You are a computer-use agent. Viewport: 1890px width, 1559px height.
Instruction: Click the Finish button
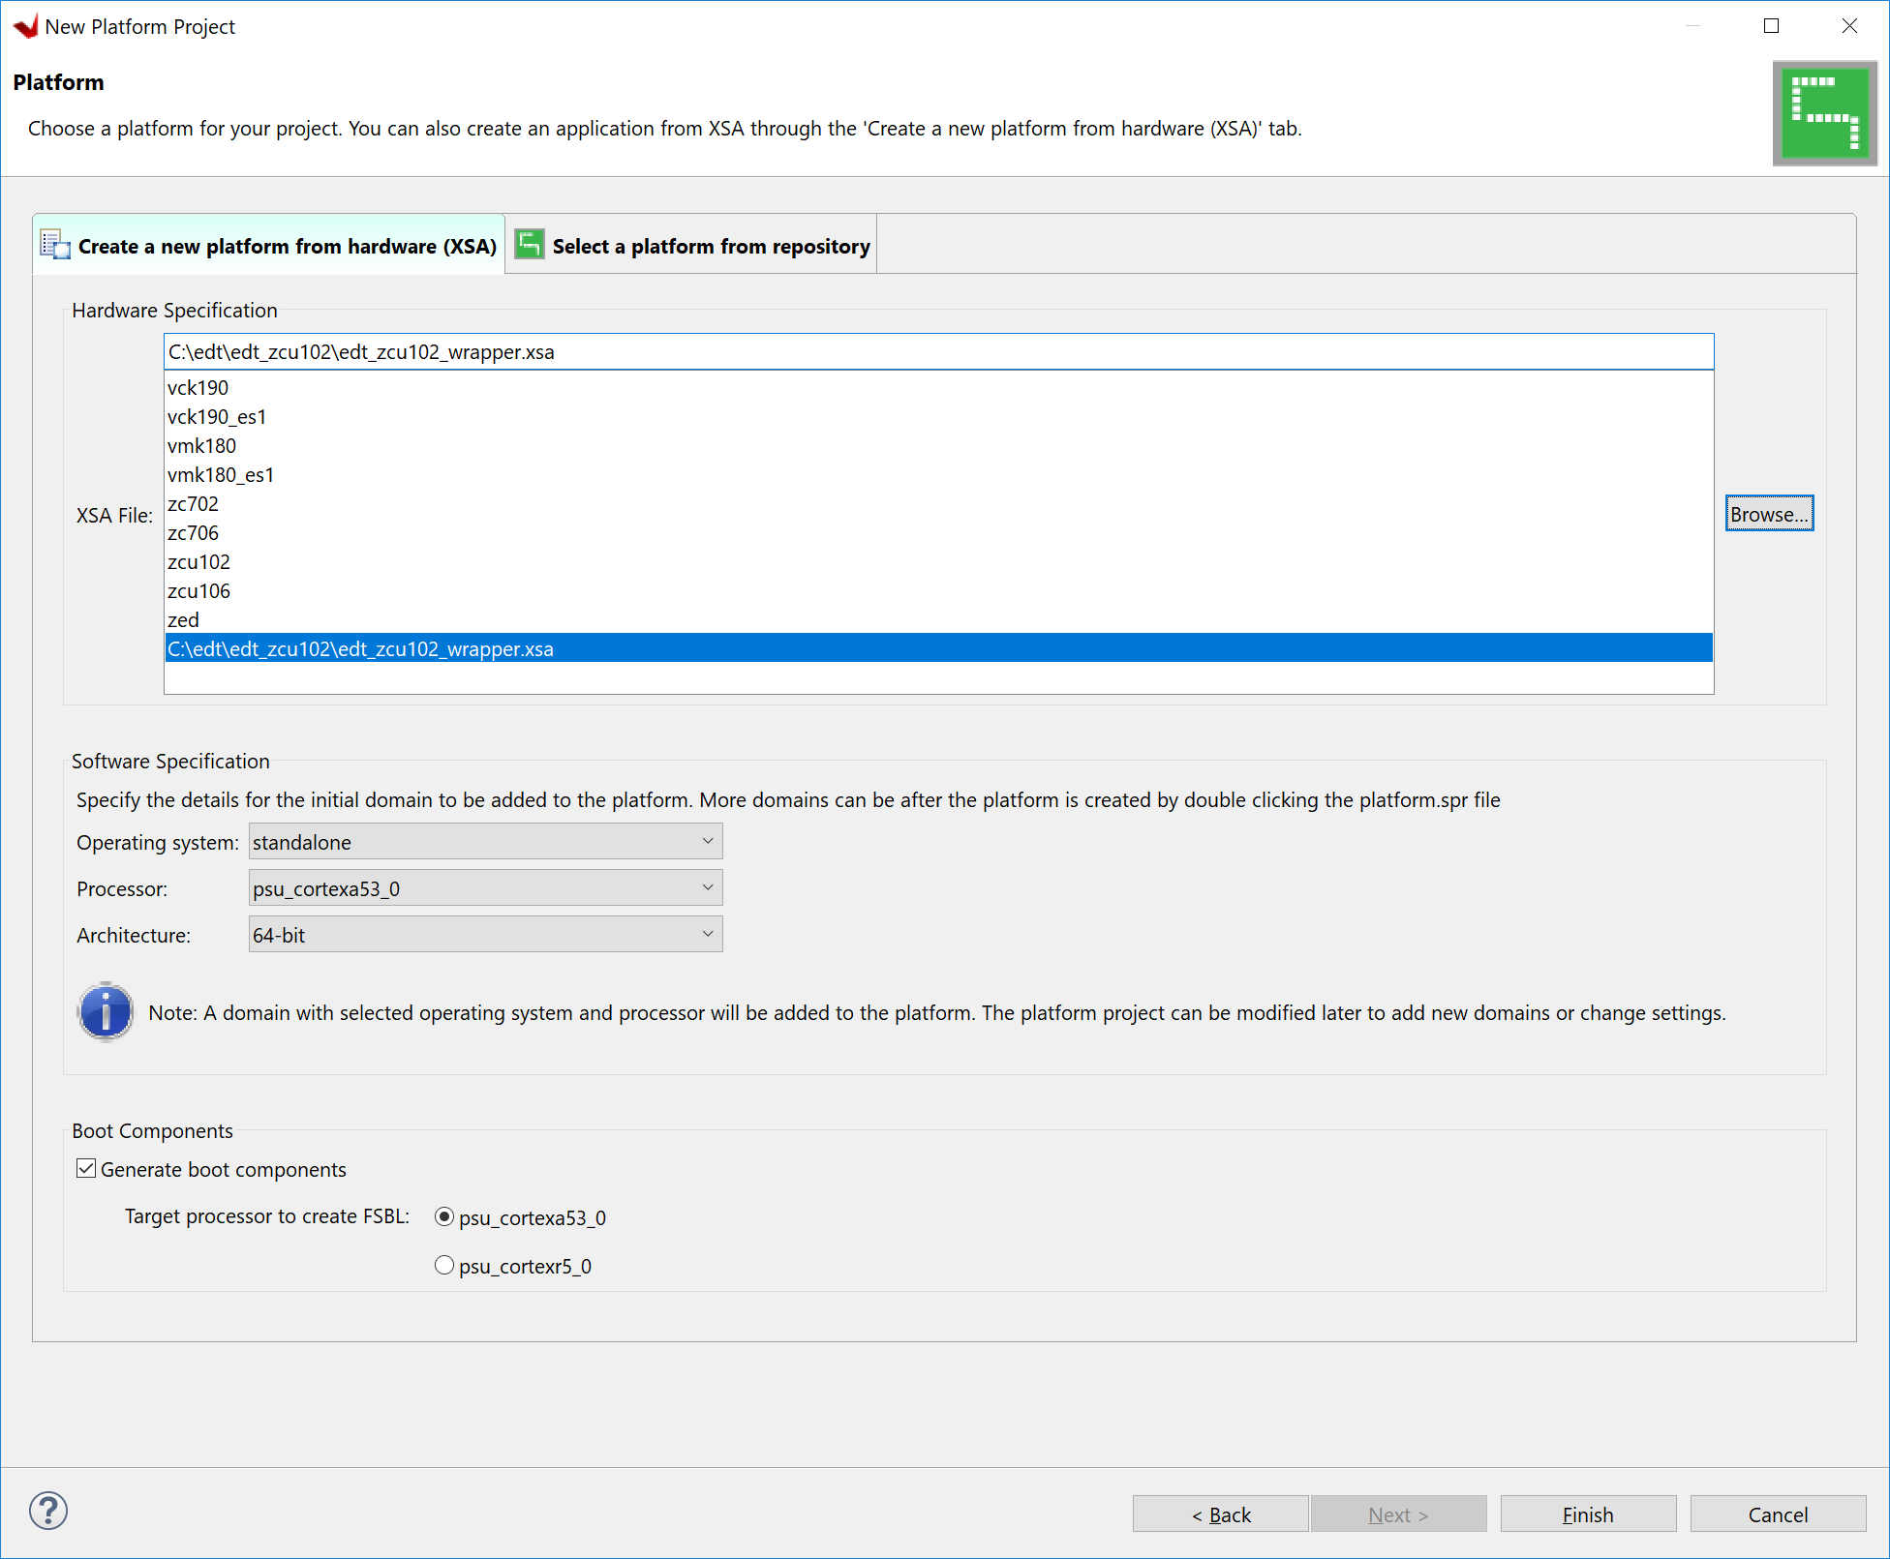(1588, 1514)
